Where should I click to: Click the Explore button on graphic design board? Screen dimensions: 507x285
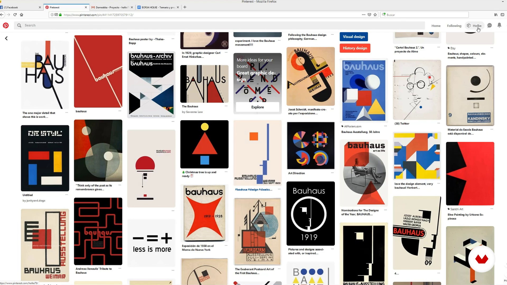coord(257,107)
